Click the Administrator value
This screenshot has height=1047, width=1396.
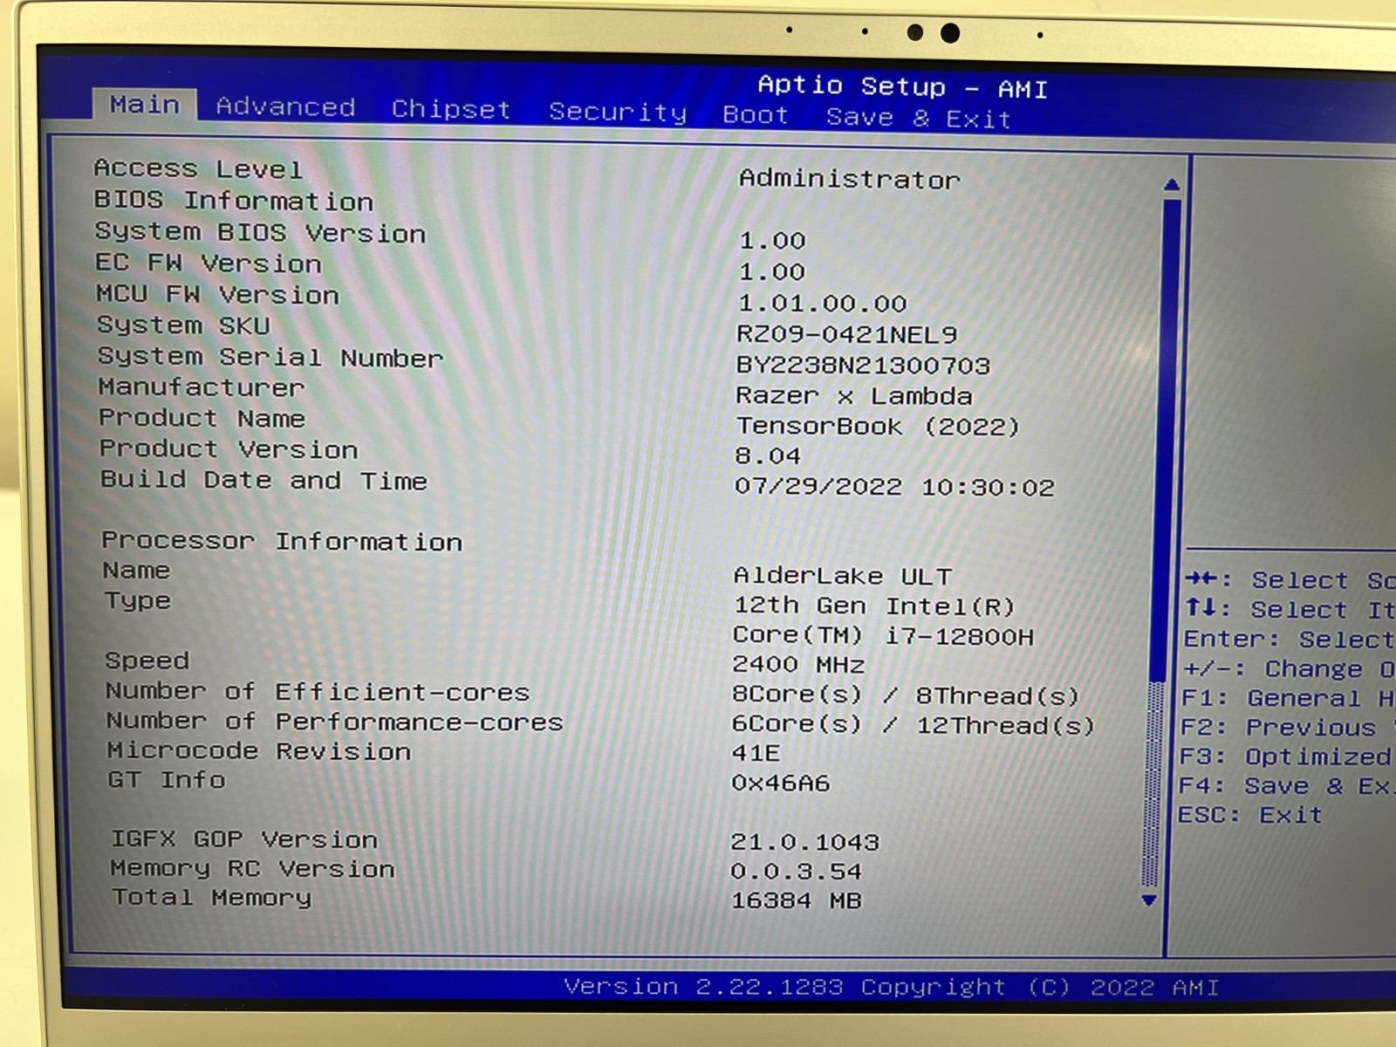click(x=849, y=179)
